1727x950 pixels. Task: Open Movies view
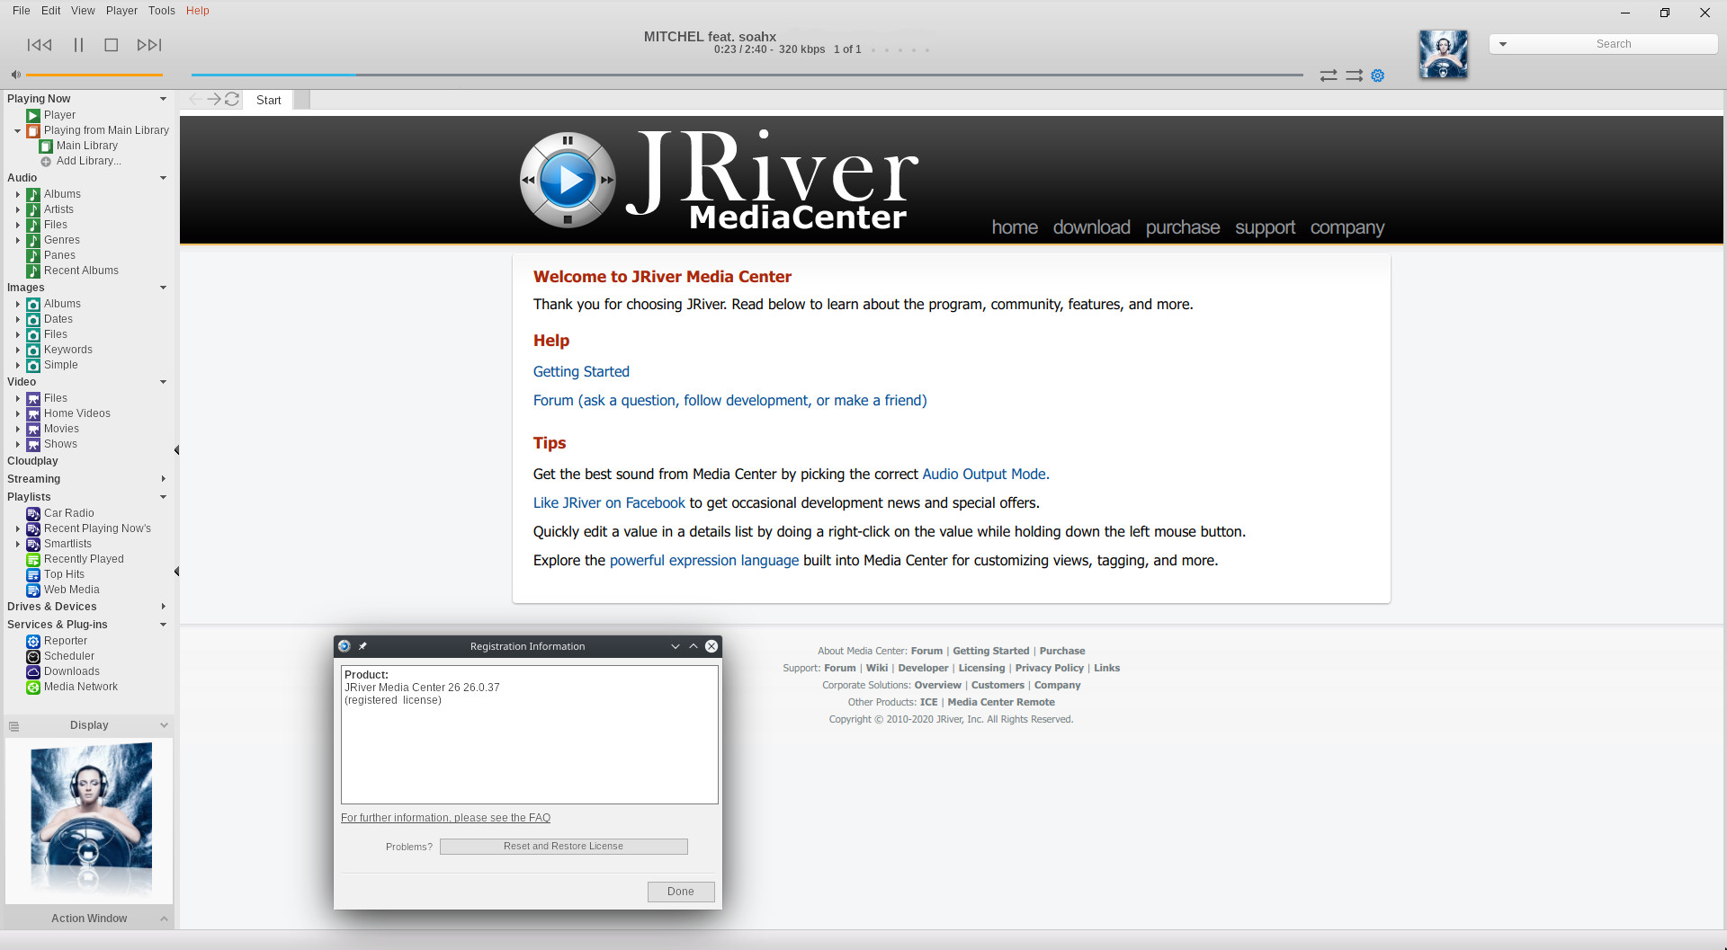[x=61, y=429]
